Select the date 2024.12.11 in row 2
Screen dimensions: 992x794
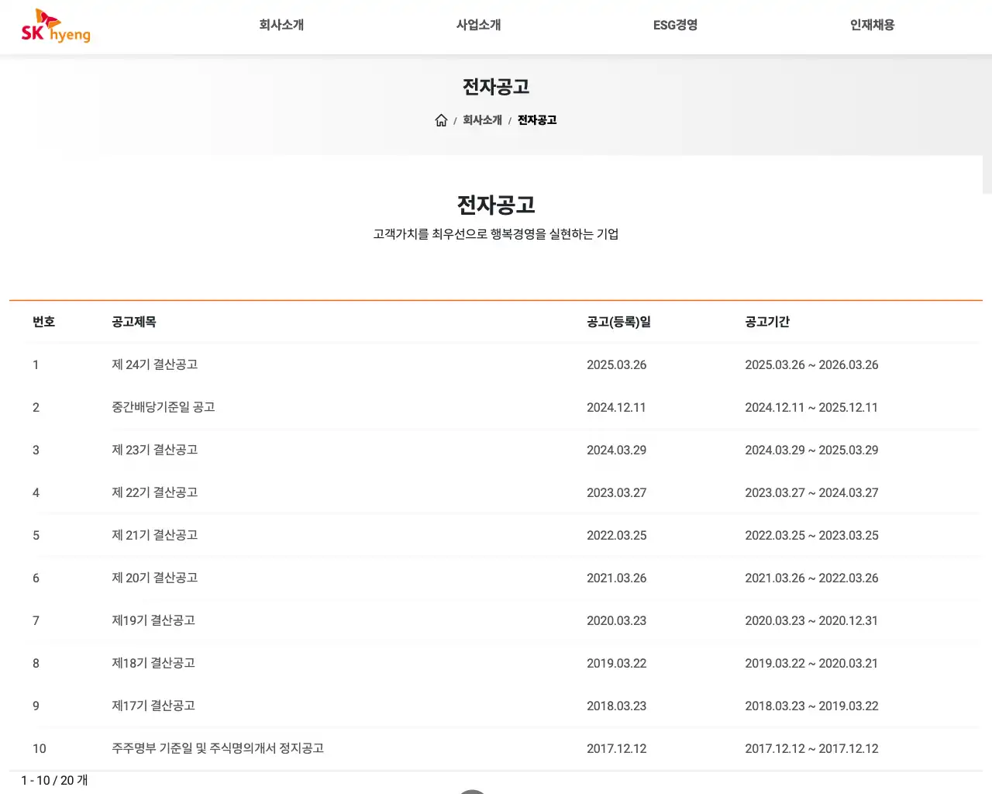[616, 407]
